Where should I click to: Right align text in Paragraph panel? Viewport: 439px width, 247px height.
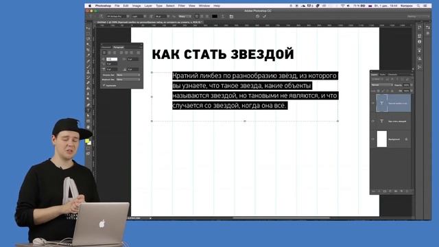coord(115,52)
